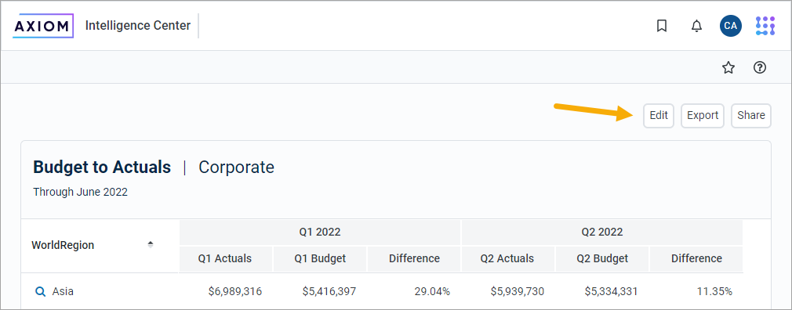The height and width of the screenshot is (310, 792).
Task: Select the Intelligence Center title
Action: pos(138,26)
